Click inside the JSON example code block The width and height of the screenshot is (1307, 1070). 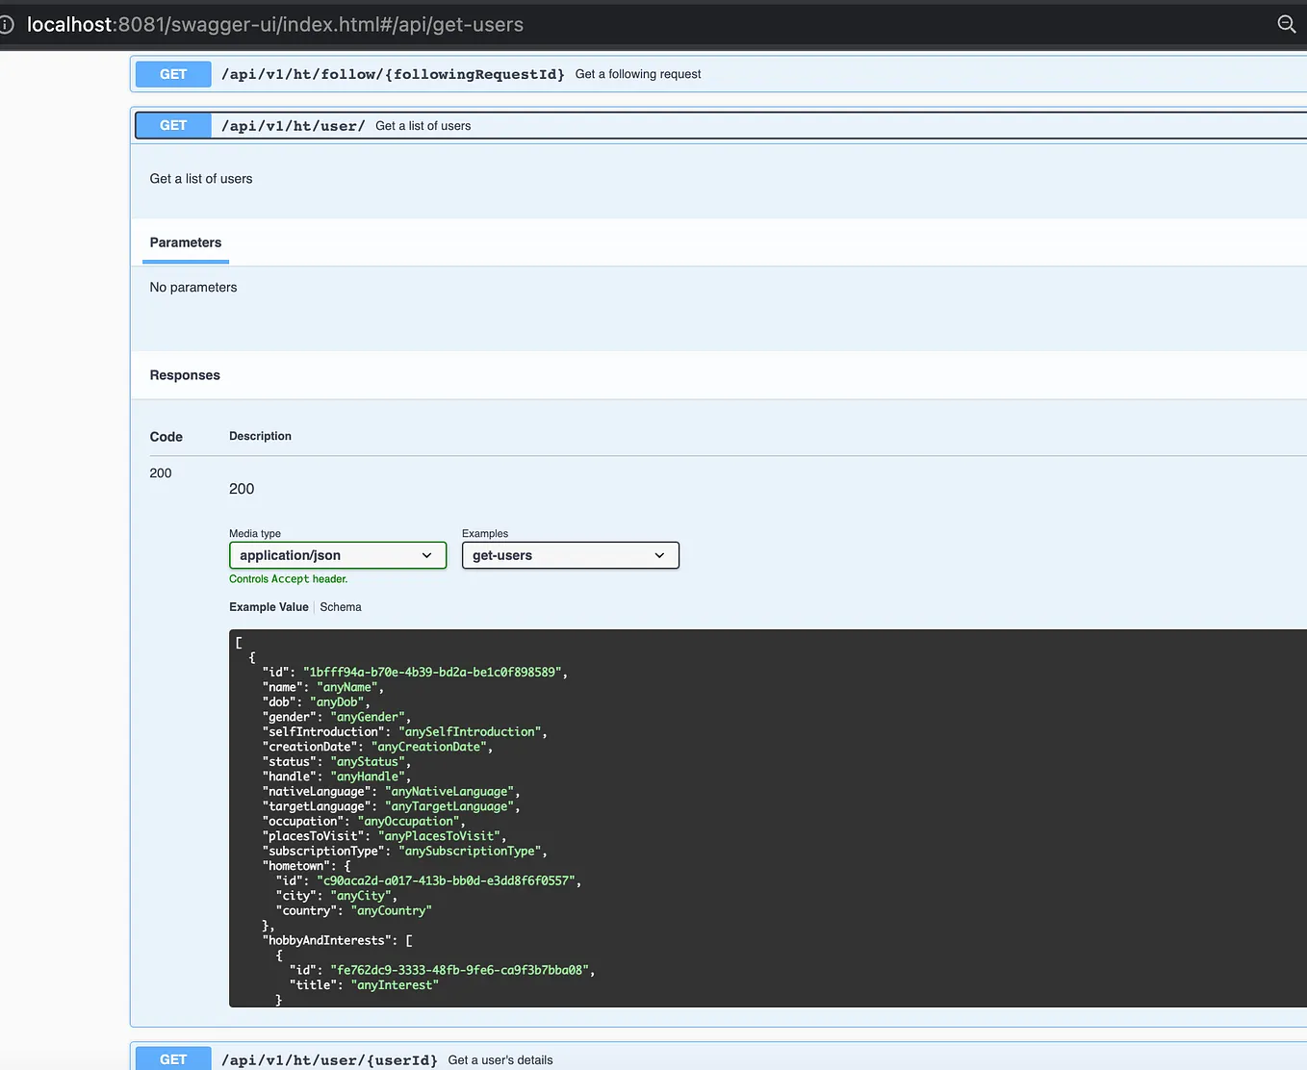click(x=768, y=818)
